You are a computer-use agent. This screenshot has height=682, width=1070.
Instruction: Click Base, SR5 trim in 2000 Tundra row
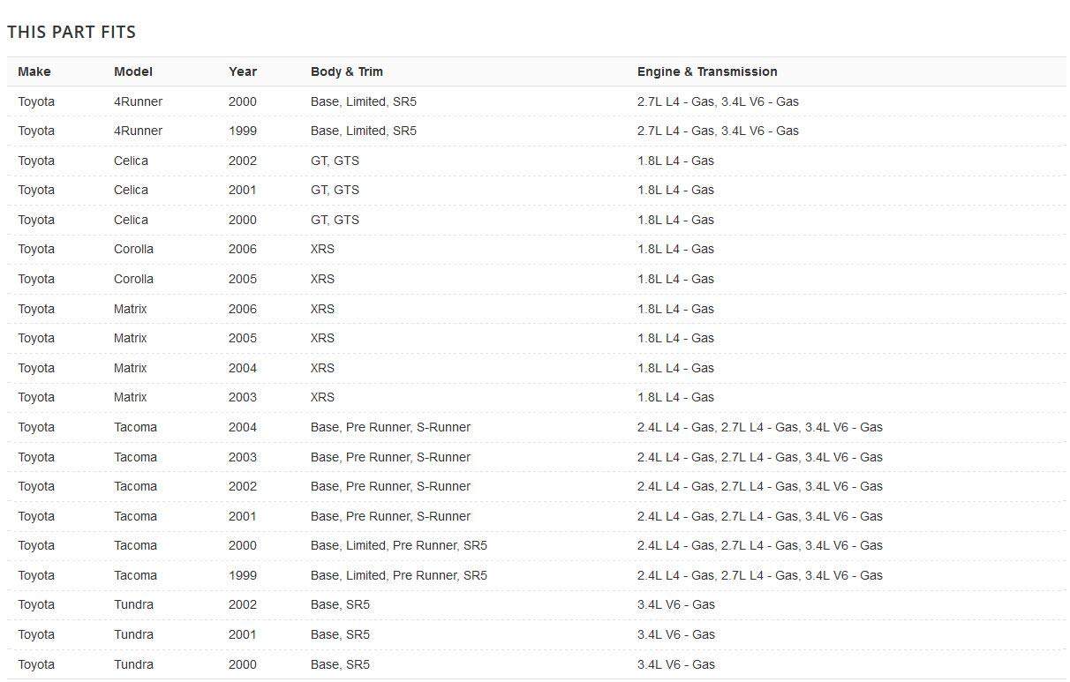[340, 664]
